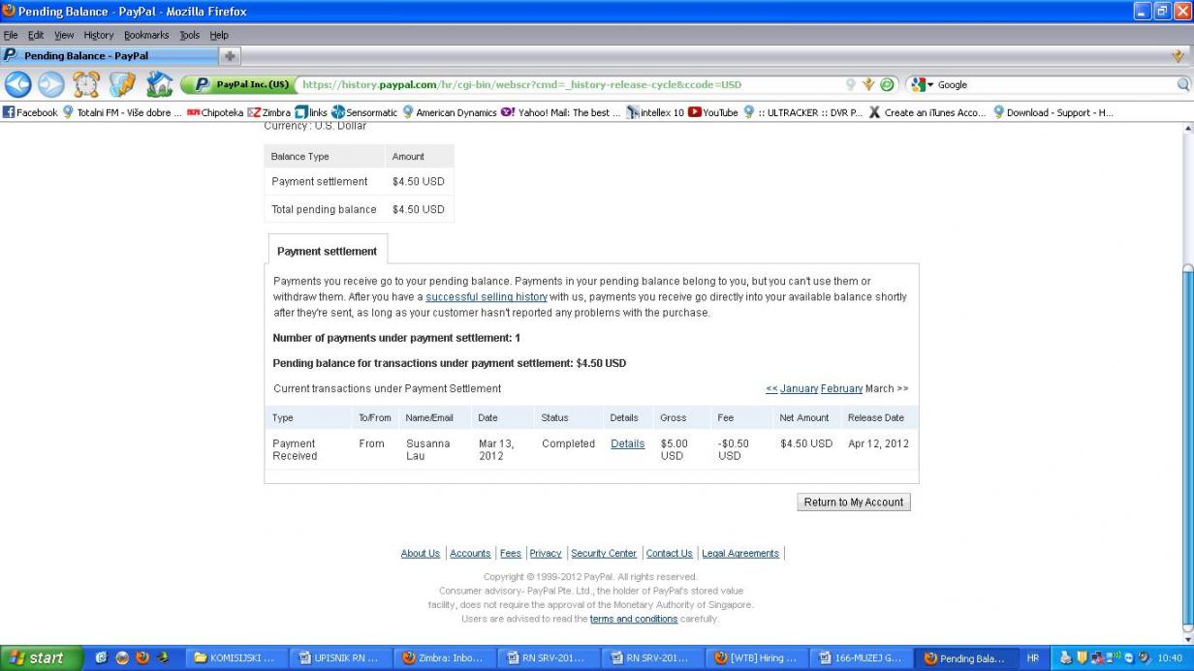
Task: Go to home page via house icon
Action: pos(159,84)
